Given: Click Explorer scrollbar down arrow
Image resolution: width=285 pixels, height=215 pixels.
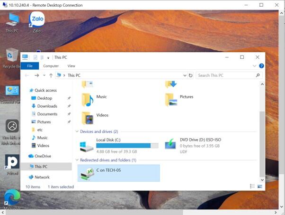Looking at the screenshot, I should click(x=262, y=180).
